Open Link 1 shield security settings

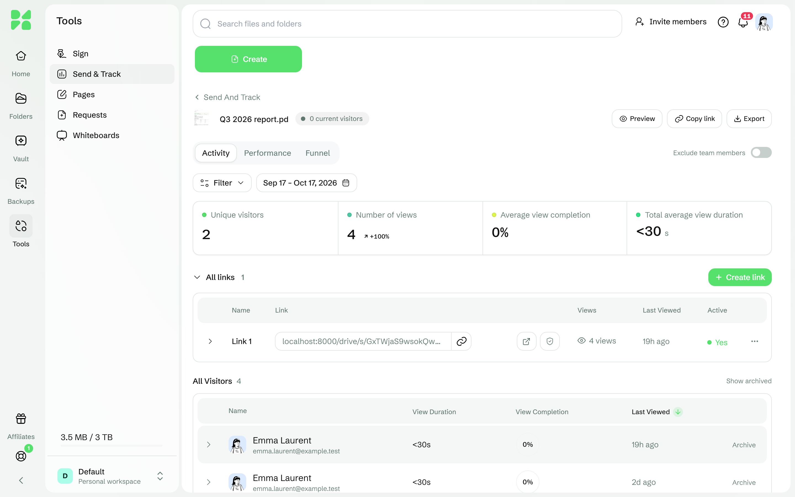tap(550, 341)
